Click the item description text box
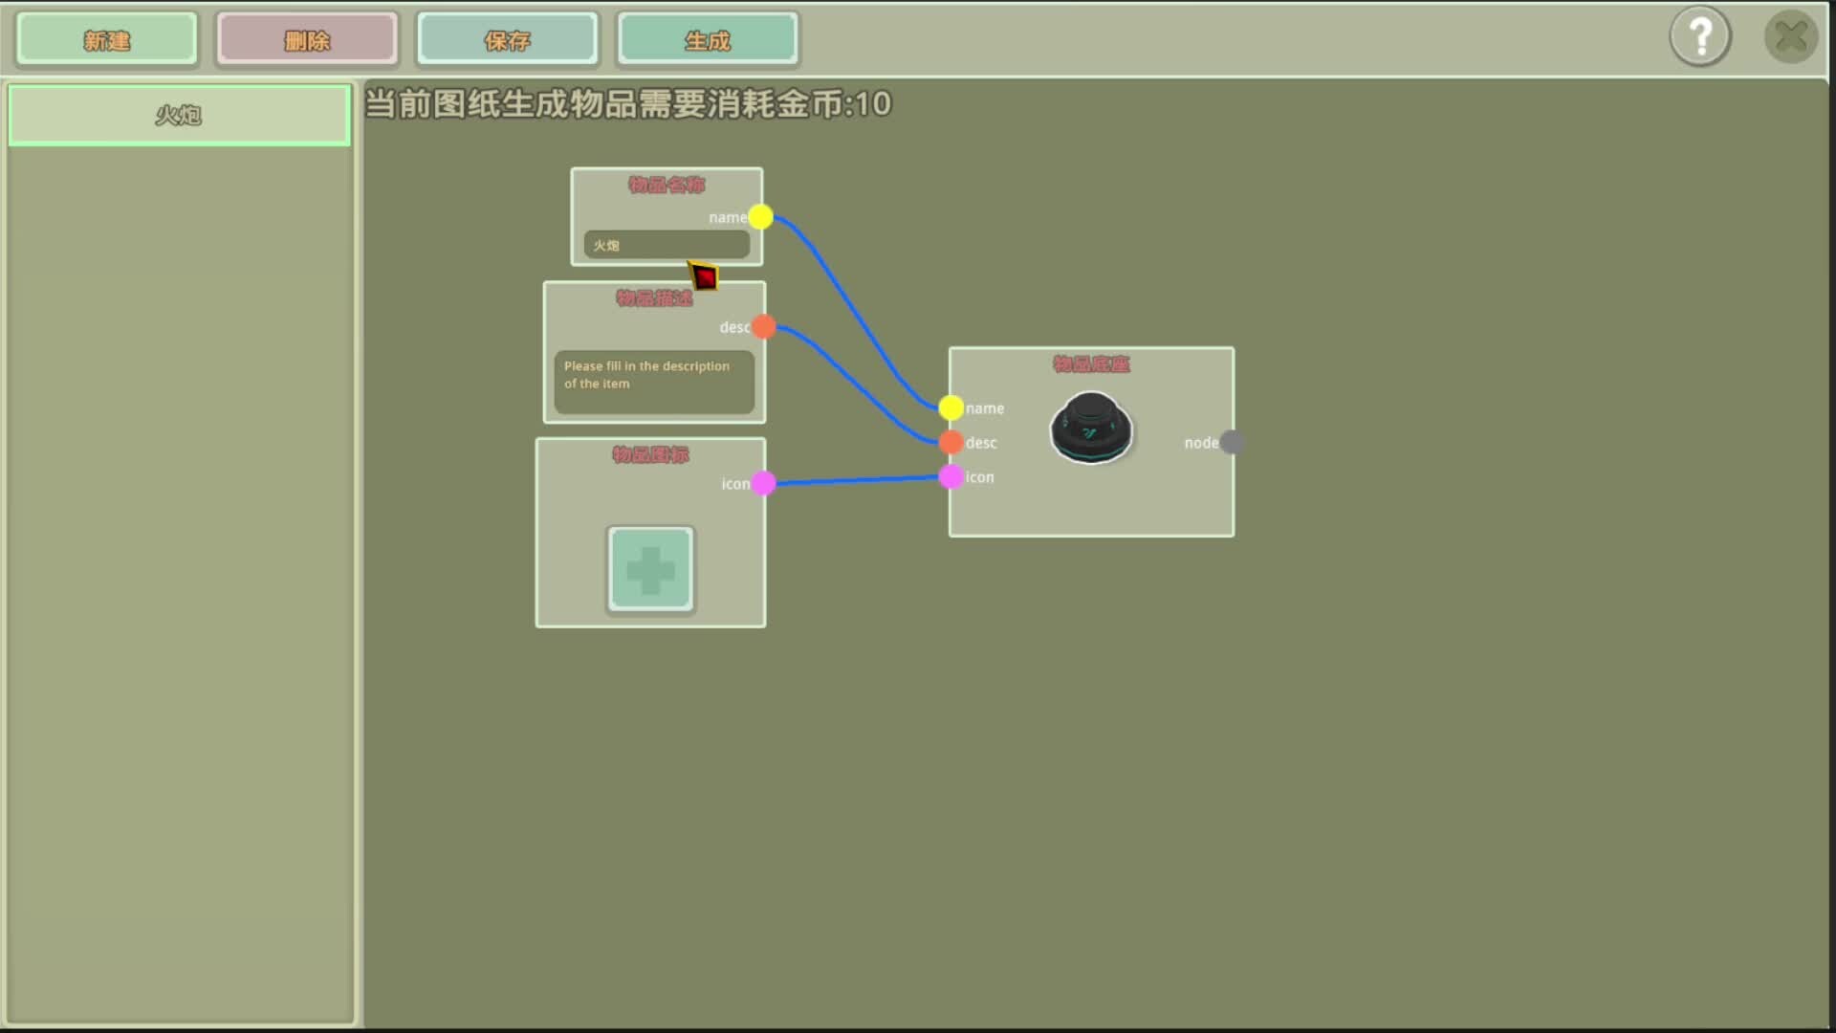This screenshot has width=1836, height=1033. (654, 382)
